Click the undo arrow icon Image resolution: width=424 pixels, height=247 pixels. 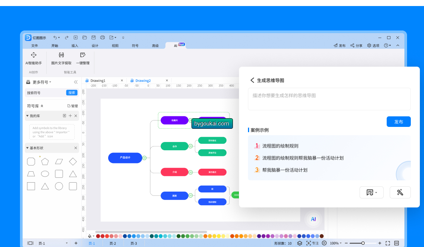click(x=55, y=38)
